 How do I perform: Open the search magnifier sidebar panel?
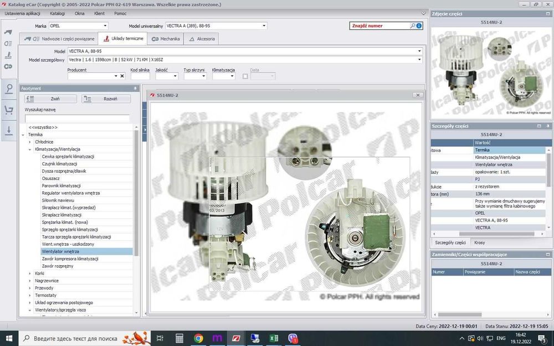pos(9,89)
